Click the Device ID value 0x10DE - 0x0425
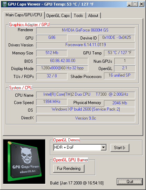The height and width of the screenshot is (190, 146). 116,38
